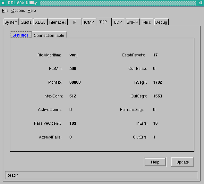Switch to the Interfaces tab
Viewport: 204px width, 184px height.
(x=57, y=22)
